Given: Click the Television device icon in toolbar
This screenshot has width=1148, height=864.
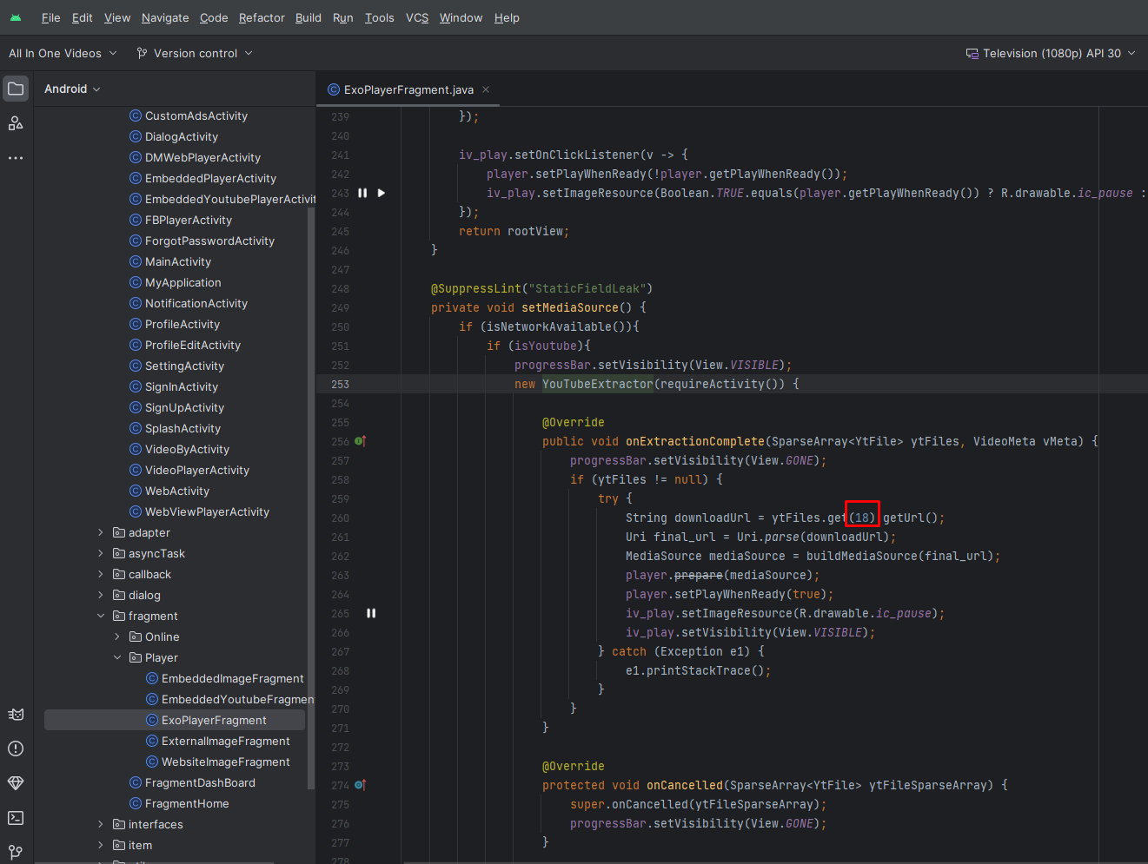Looking at the screenshot, I should click(972, 53).
